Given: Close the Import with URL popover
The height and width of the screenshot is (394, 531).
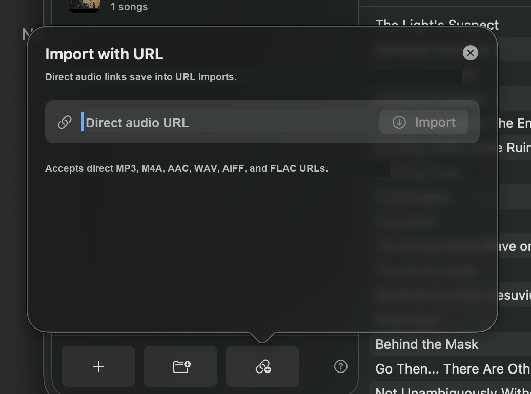Looking at the screenshot, I should (470, 53).
